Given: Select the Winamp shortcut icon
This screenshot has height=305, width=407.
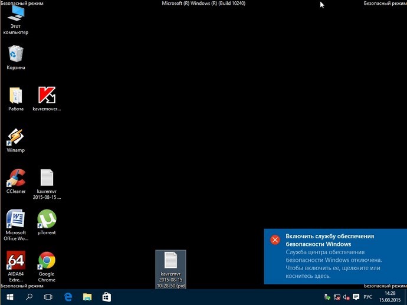Looking at the screenshot, I should [15, 140].
